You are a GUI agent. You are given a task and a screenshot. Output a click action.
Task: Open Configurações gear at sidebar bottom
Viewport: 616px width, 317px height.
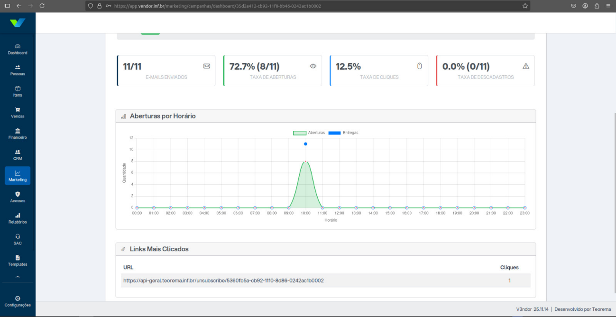(x=18, y=299)
